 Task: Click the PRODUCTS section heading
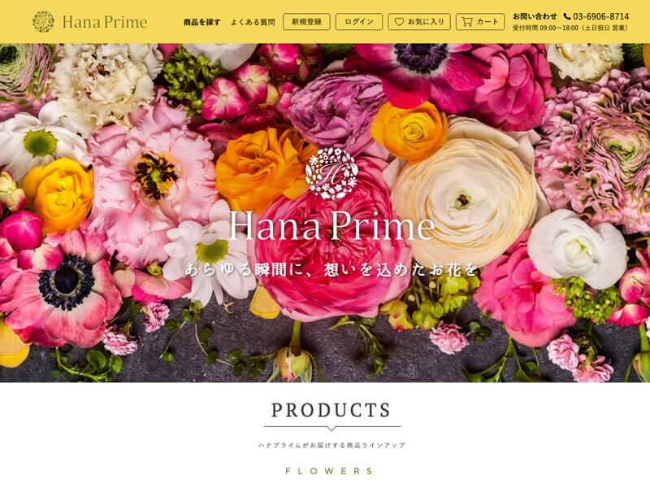[331, 410]
